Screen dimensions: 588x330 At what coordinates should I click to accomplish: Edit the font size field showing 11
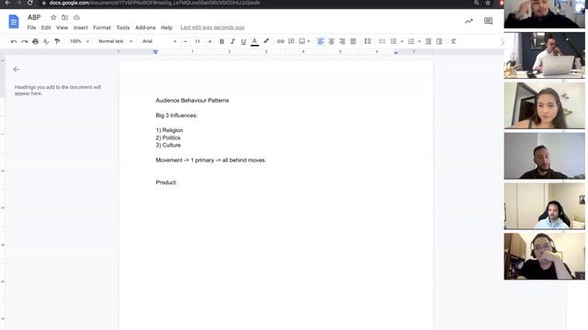point(198,41)
